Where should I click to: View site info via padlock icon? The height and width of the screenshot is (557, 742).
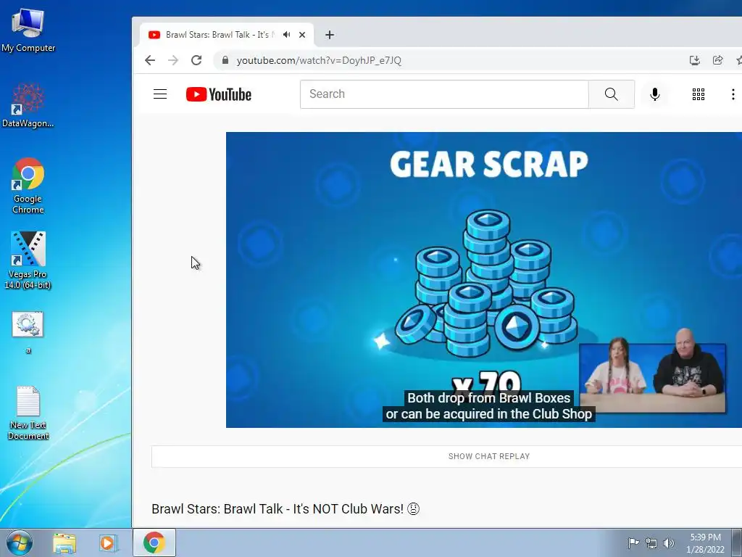[225, 60]
